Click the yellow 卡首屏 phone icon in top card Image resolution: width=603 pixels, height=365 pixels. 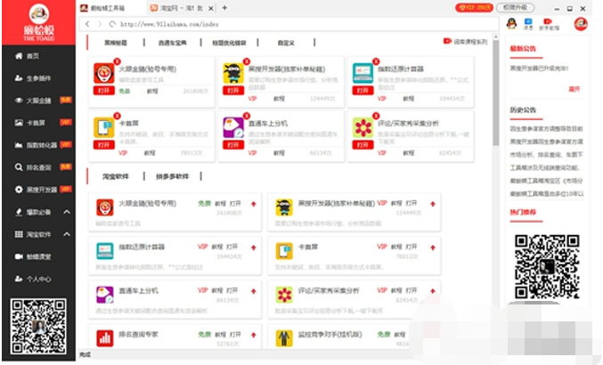(x=104, y=127)
